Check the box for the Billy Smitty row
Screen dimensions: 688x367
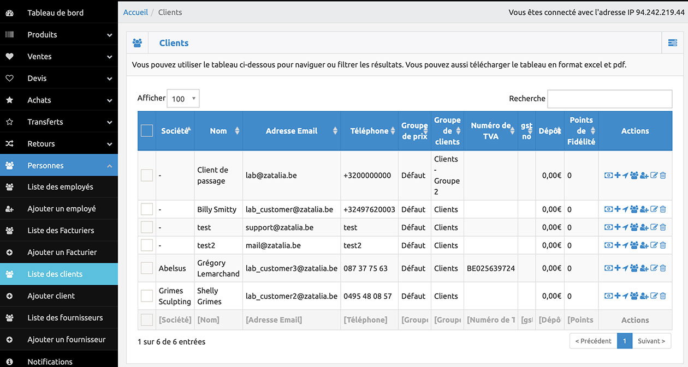click(x=147, y=209)
